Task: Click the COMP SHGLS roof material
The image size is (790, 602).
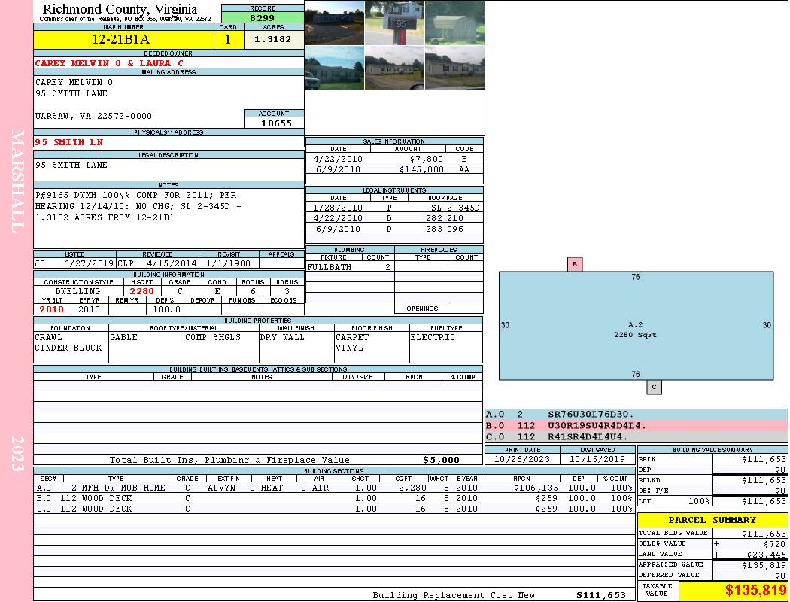Action: [x=213, y=337]
